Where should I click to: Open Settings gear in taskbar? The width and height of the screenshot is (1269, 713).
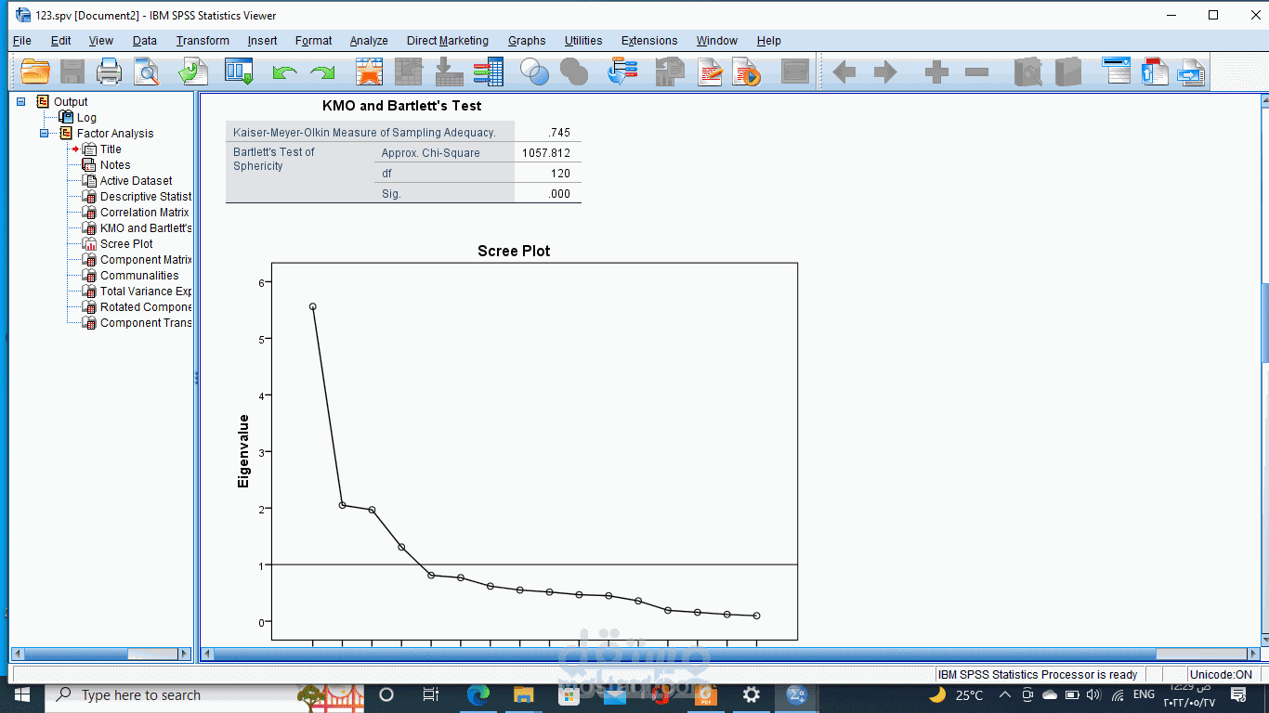click(x=751, y=694)
